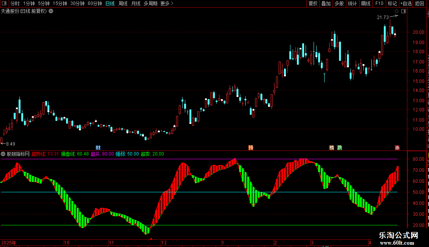Image resolution: width=429 pixels, height=247 pixels.
Task: Select the 分时 view
Action: tap(15, 3)
